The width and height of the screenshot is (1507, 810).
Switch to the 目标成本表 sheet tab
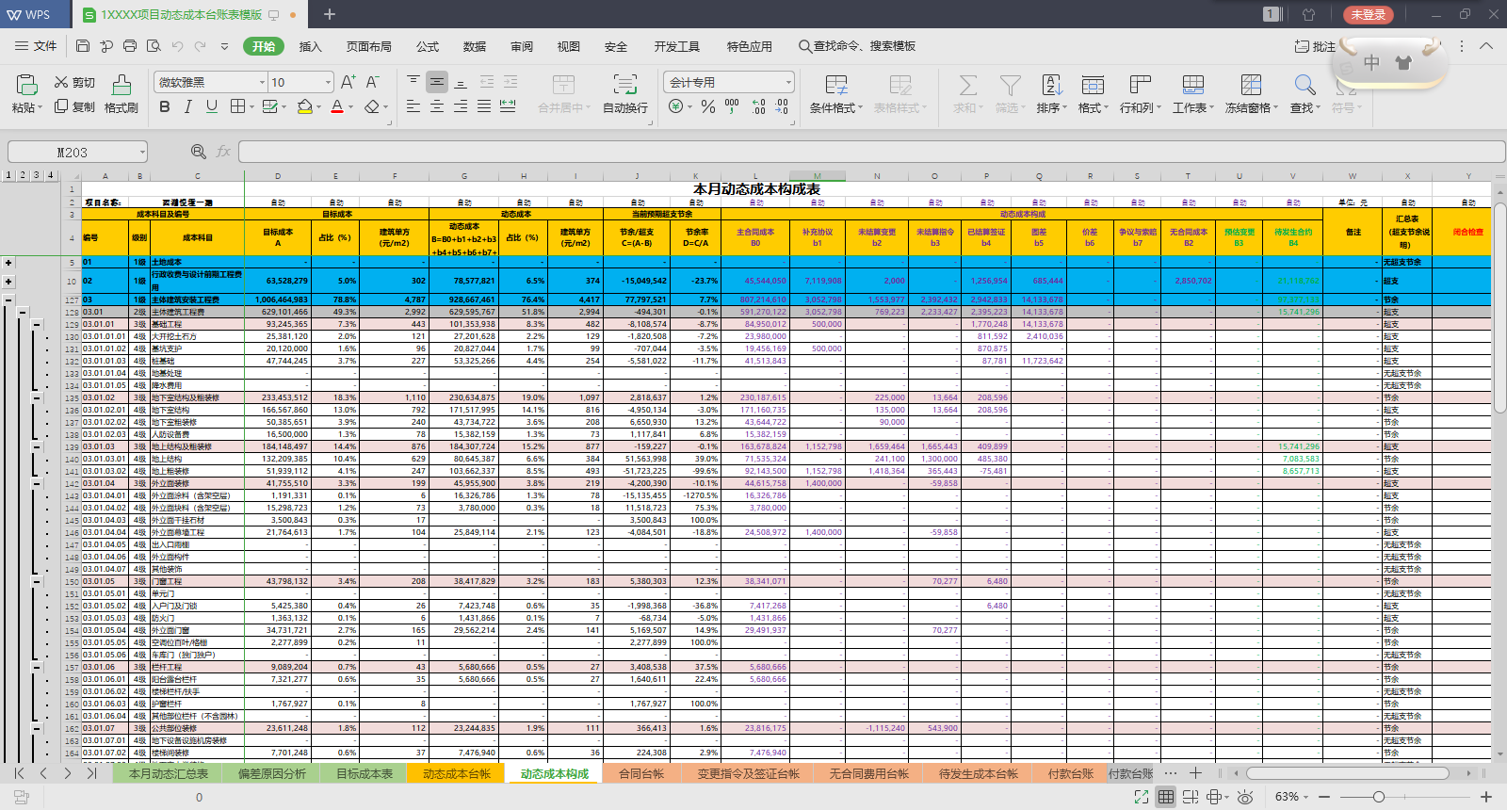(x=365, y=773)
